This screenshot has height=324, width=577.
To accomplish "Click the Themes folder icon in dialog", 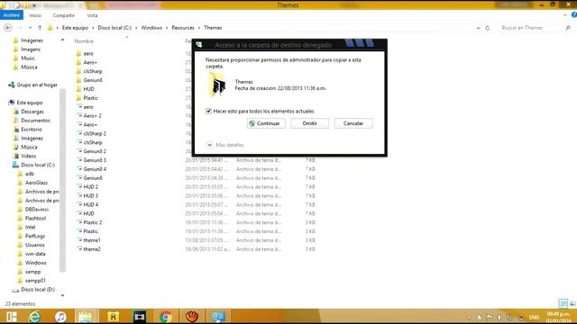I will pos(217,85).
